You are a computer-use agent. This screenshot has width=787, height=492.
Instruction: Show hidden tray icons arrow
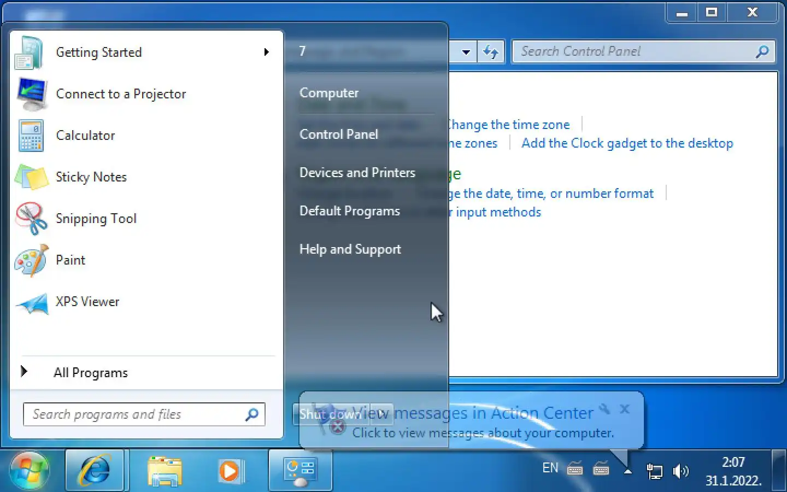click(628, 471)
